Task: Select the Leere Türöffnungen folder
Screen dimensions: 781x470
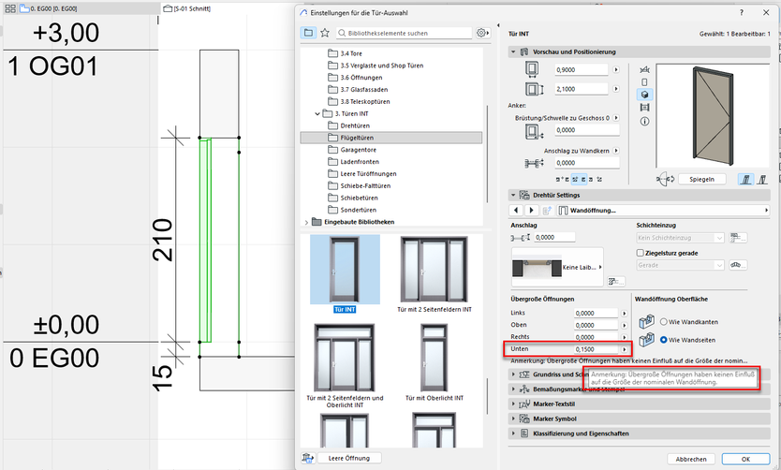Action: pos(368,174)
